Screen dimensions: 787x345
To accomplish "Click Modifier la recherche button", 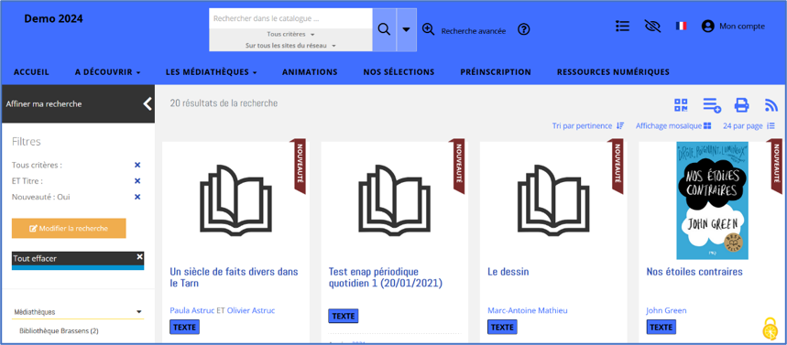I will [69, 228].
